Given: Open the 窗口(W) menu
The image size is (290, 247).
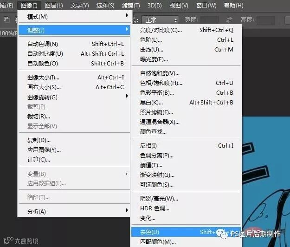Looking at the screenshot, I should pyautogui.click(x=206, y=6).
